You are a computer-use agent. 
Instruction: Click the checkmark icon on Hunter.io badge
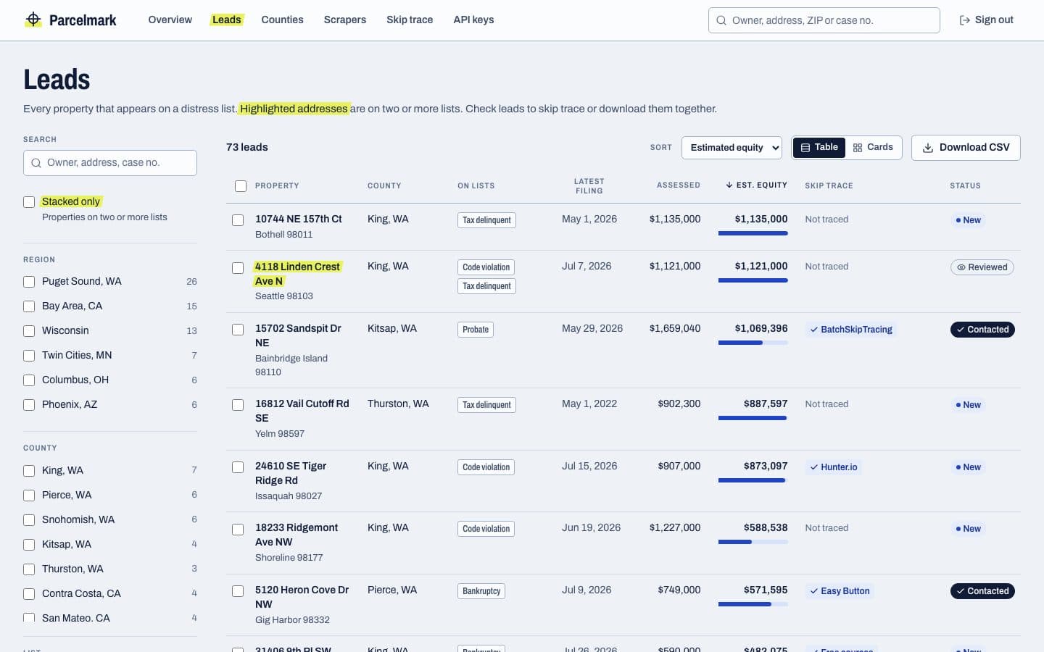(x=814, y=467)
